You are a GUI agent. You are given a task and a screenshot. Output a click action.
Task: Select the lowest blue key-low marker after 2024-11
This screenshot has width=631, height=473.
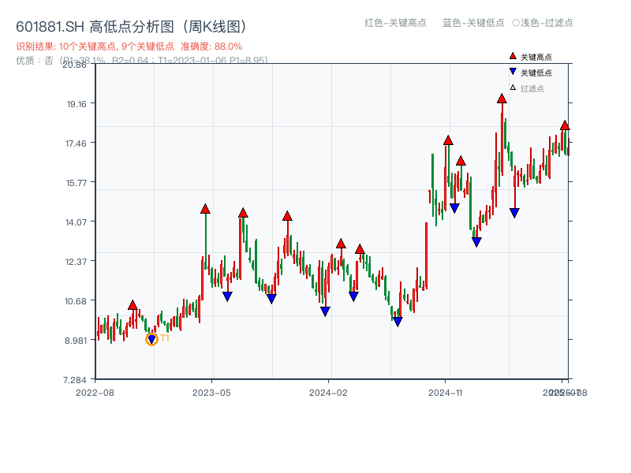coord(476,242)
